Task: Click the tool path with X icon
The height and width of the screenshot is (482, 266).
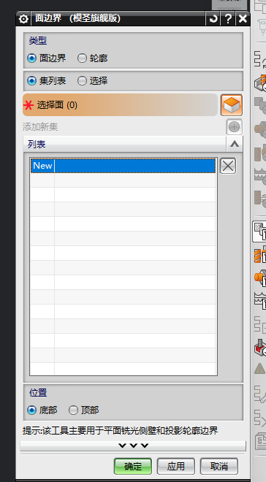Action: (260, 417)
